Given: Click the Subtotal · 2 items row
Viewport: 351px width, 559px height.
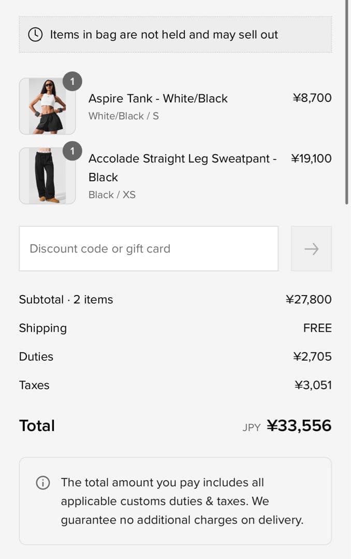Looking at the screenshot, I should [66, 299].
